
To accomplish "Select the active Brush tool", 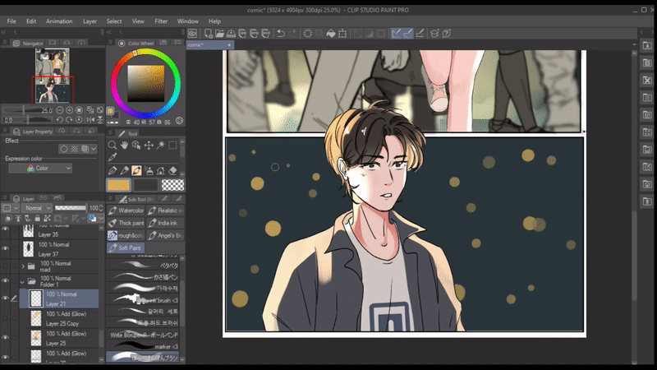I will coord(136,170).
